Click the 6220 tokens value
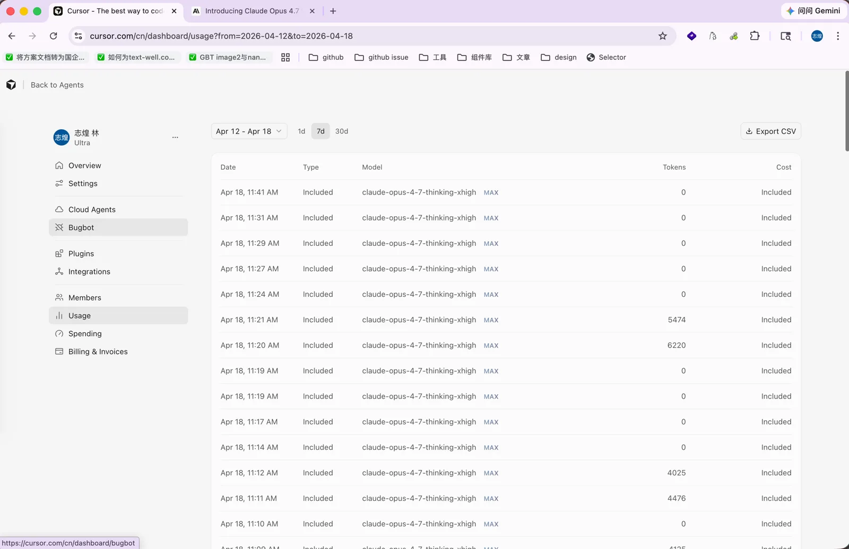Image resolution: width=849 pixels, height=549 pixels. pos(677,345)
